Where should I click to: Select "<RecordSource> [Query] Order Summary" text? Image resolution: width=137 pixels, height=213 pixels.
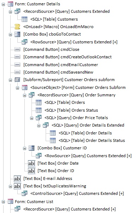(76, 95)
